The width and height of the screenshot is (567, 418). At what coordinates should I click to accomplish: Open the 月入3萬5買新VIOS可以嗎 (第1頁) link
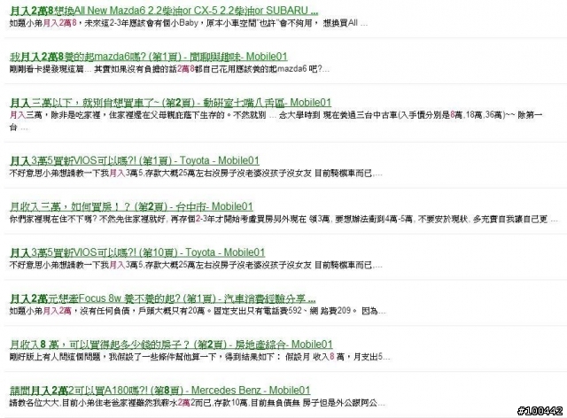tap(135, 160)
